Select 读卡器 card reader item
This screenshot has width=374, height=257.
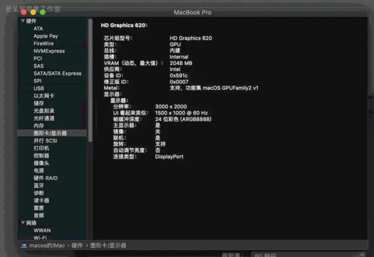coord(41,201)
